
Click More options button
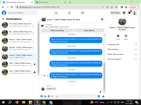89,31
